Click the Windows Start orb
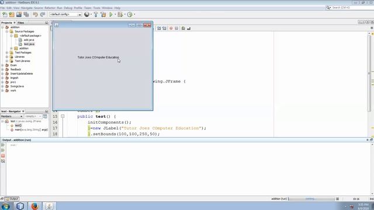 (x=6, y=206)
